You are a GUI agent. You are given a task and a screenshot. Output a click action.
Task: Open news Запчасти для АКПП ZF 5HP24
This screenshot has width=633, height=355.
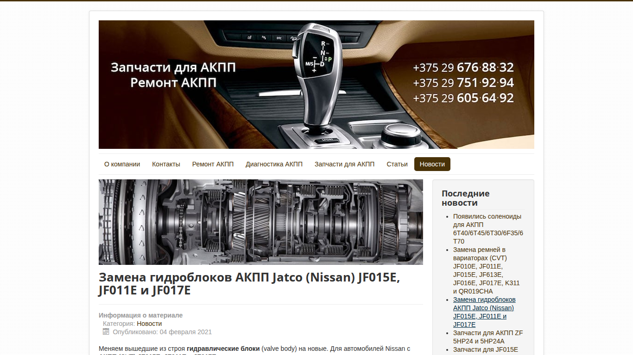click(488, 337)
